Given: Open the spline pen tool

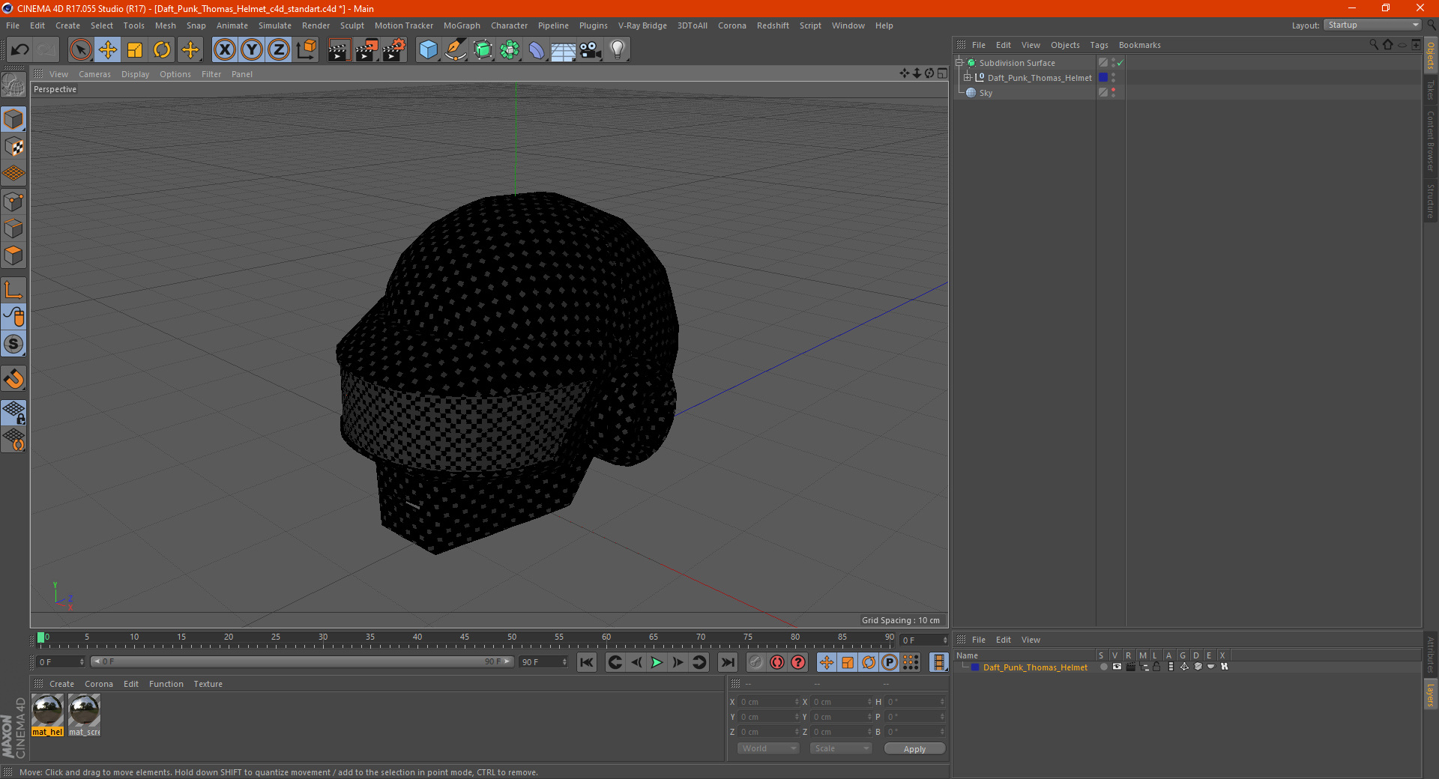Looking at the screenshot, I should point(455,50).
